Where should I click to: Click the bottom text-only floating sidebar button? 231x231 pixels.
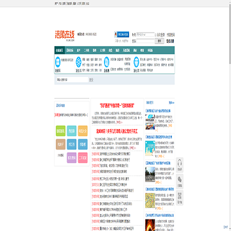[x=180, y=198]
